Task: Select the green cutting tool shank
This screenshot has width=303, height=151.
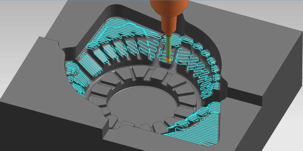Action: pyautogui.click(x=169, y=47)
